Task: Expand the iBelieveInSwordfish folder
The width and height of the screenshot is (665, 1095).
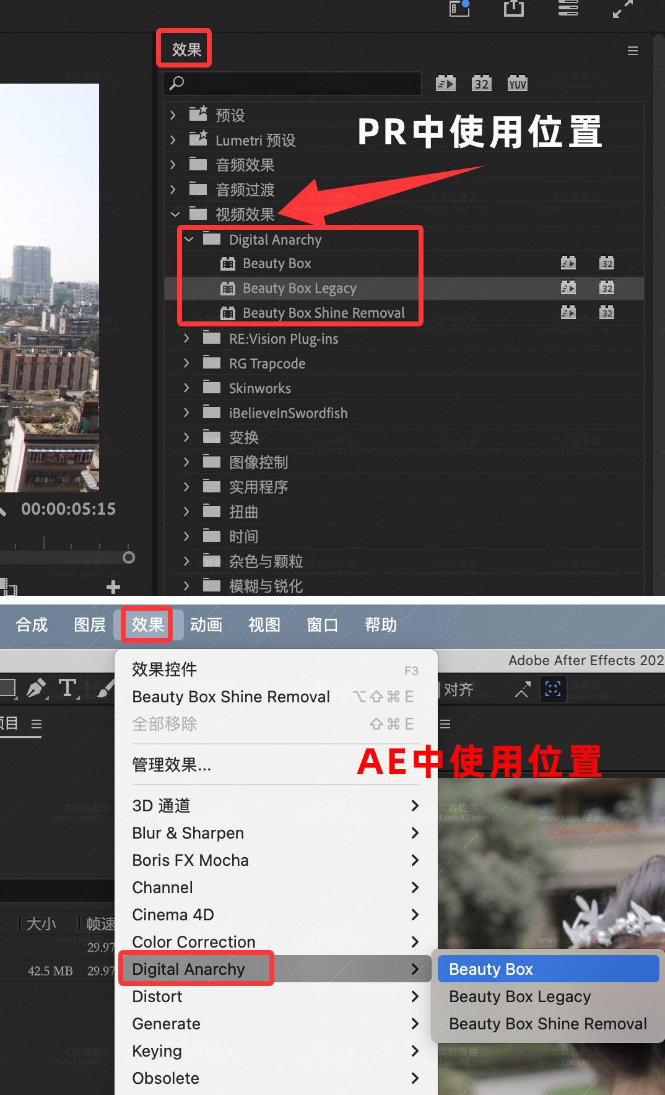Action: coord(186,412)
